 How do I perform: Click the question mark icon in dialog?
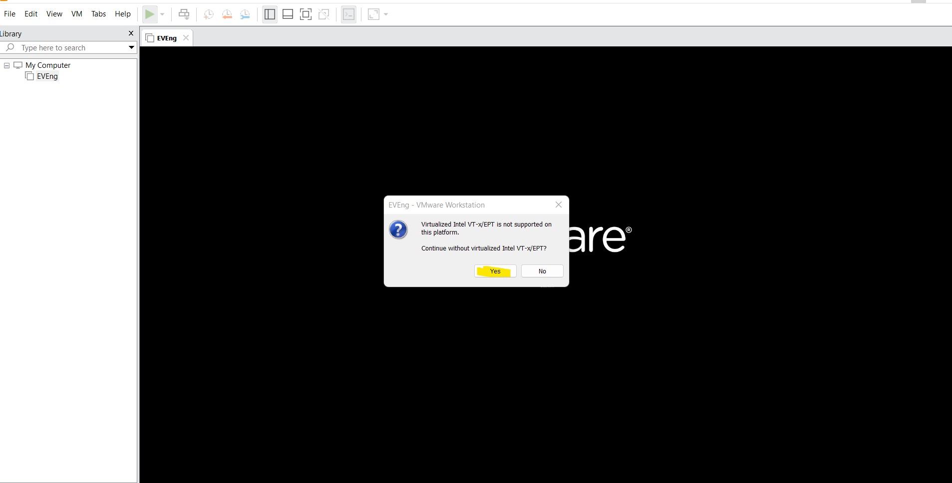(x=398, y=230)
